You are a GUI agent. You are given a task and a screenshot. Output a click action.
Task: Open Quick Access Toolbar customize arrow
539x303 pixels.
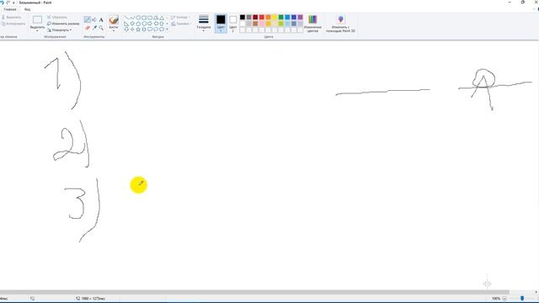[13, 3]
